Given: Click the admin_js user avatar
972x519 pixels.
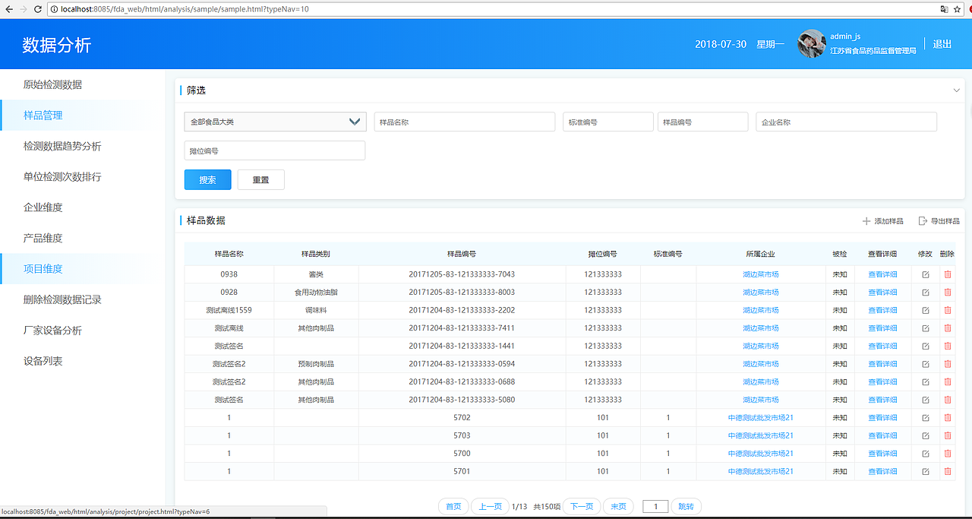Looking at the screenshot, I should 812,44.
